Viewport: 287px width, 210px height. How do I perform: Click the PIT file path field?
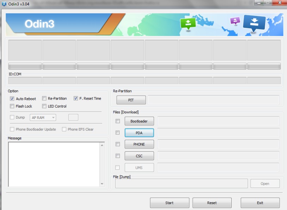214,100
